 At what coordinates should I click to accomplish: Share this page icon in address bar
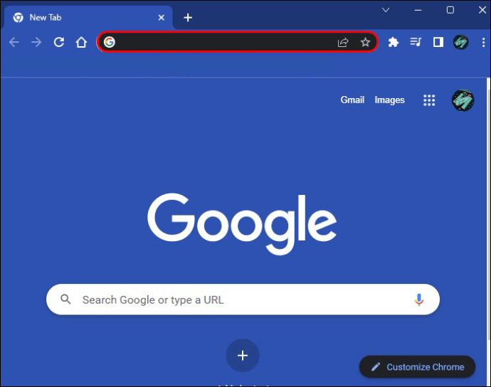343,42
